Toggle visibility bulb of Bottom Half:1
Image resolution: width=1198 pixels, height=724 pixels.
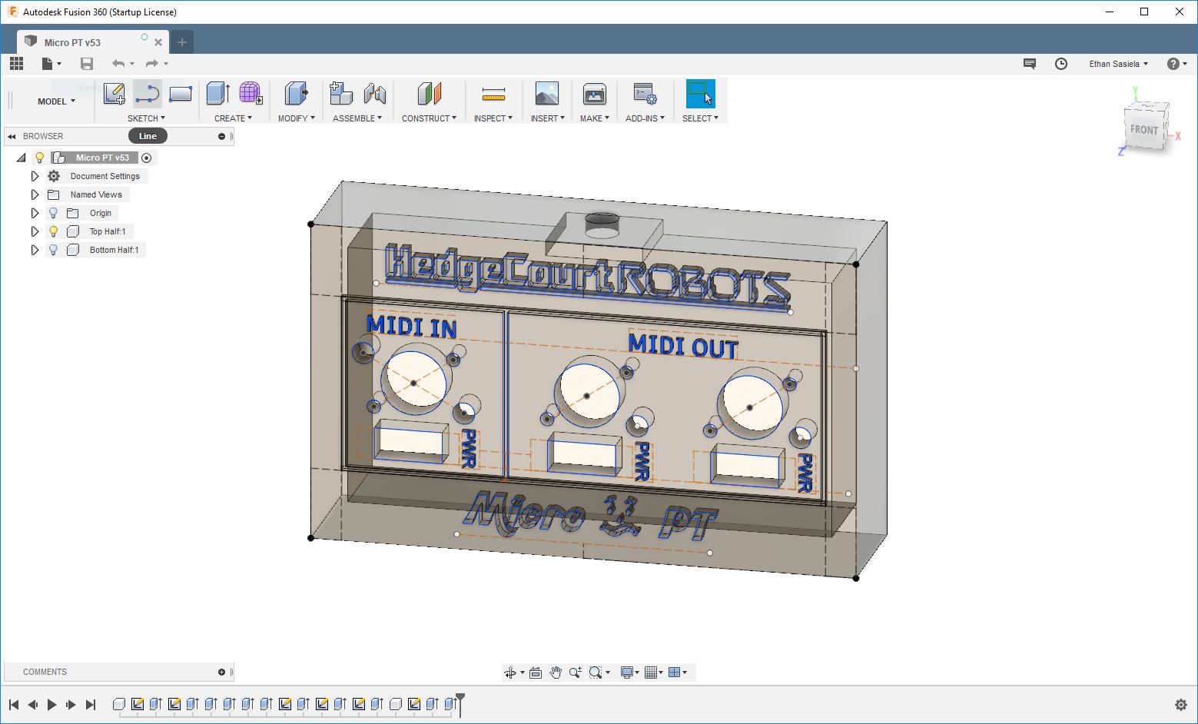click(53, 250)
